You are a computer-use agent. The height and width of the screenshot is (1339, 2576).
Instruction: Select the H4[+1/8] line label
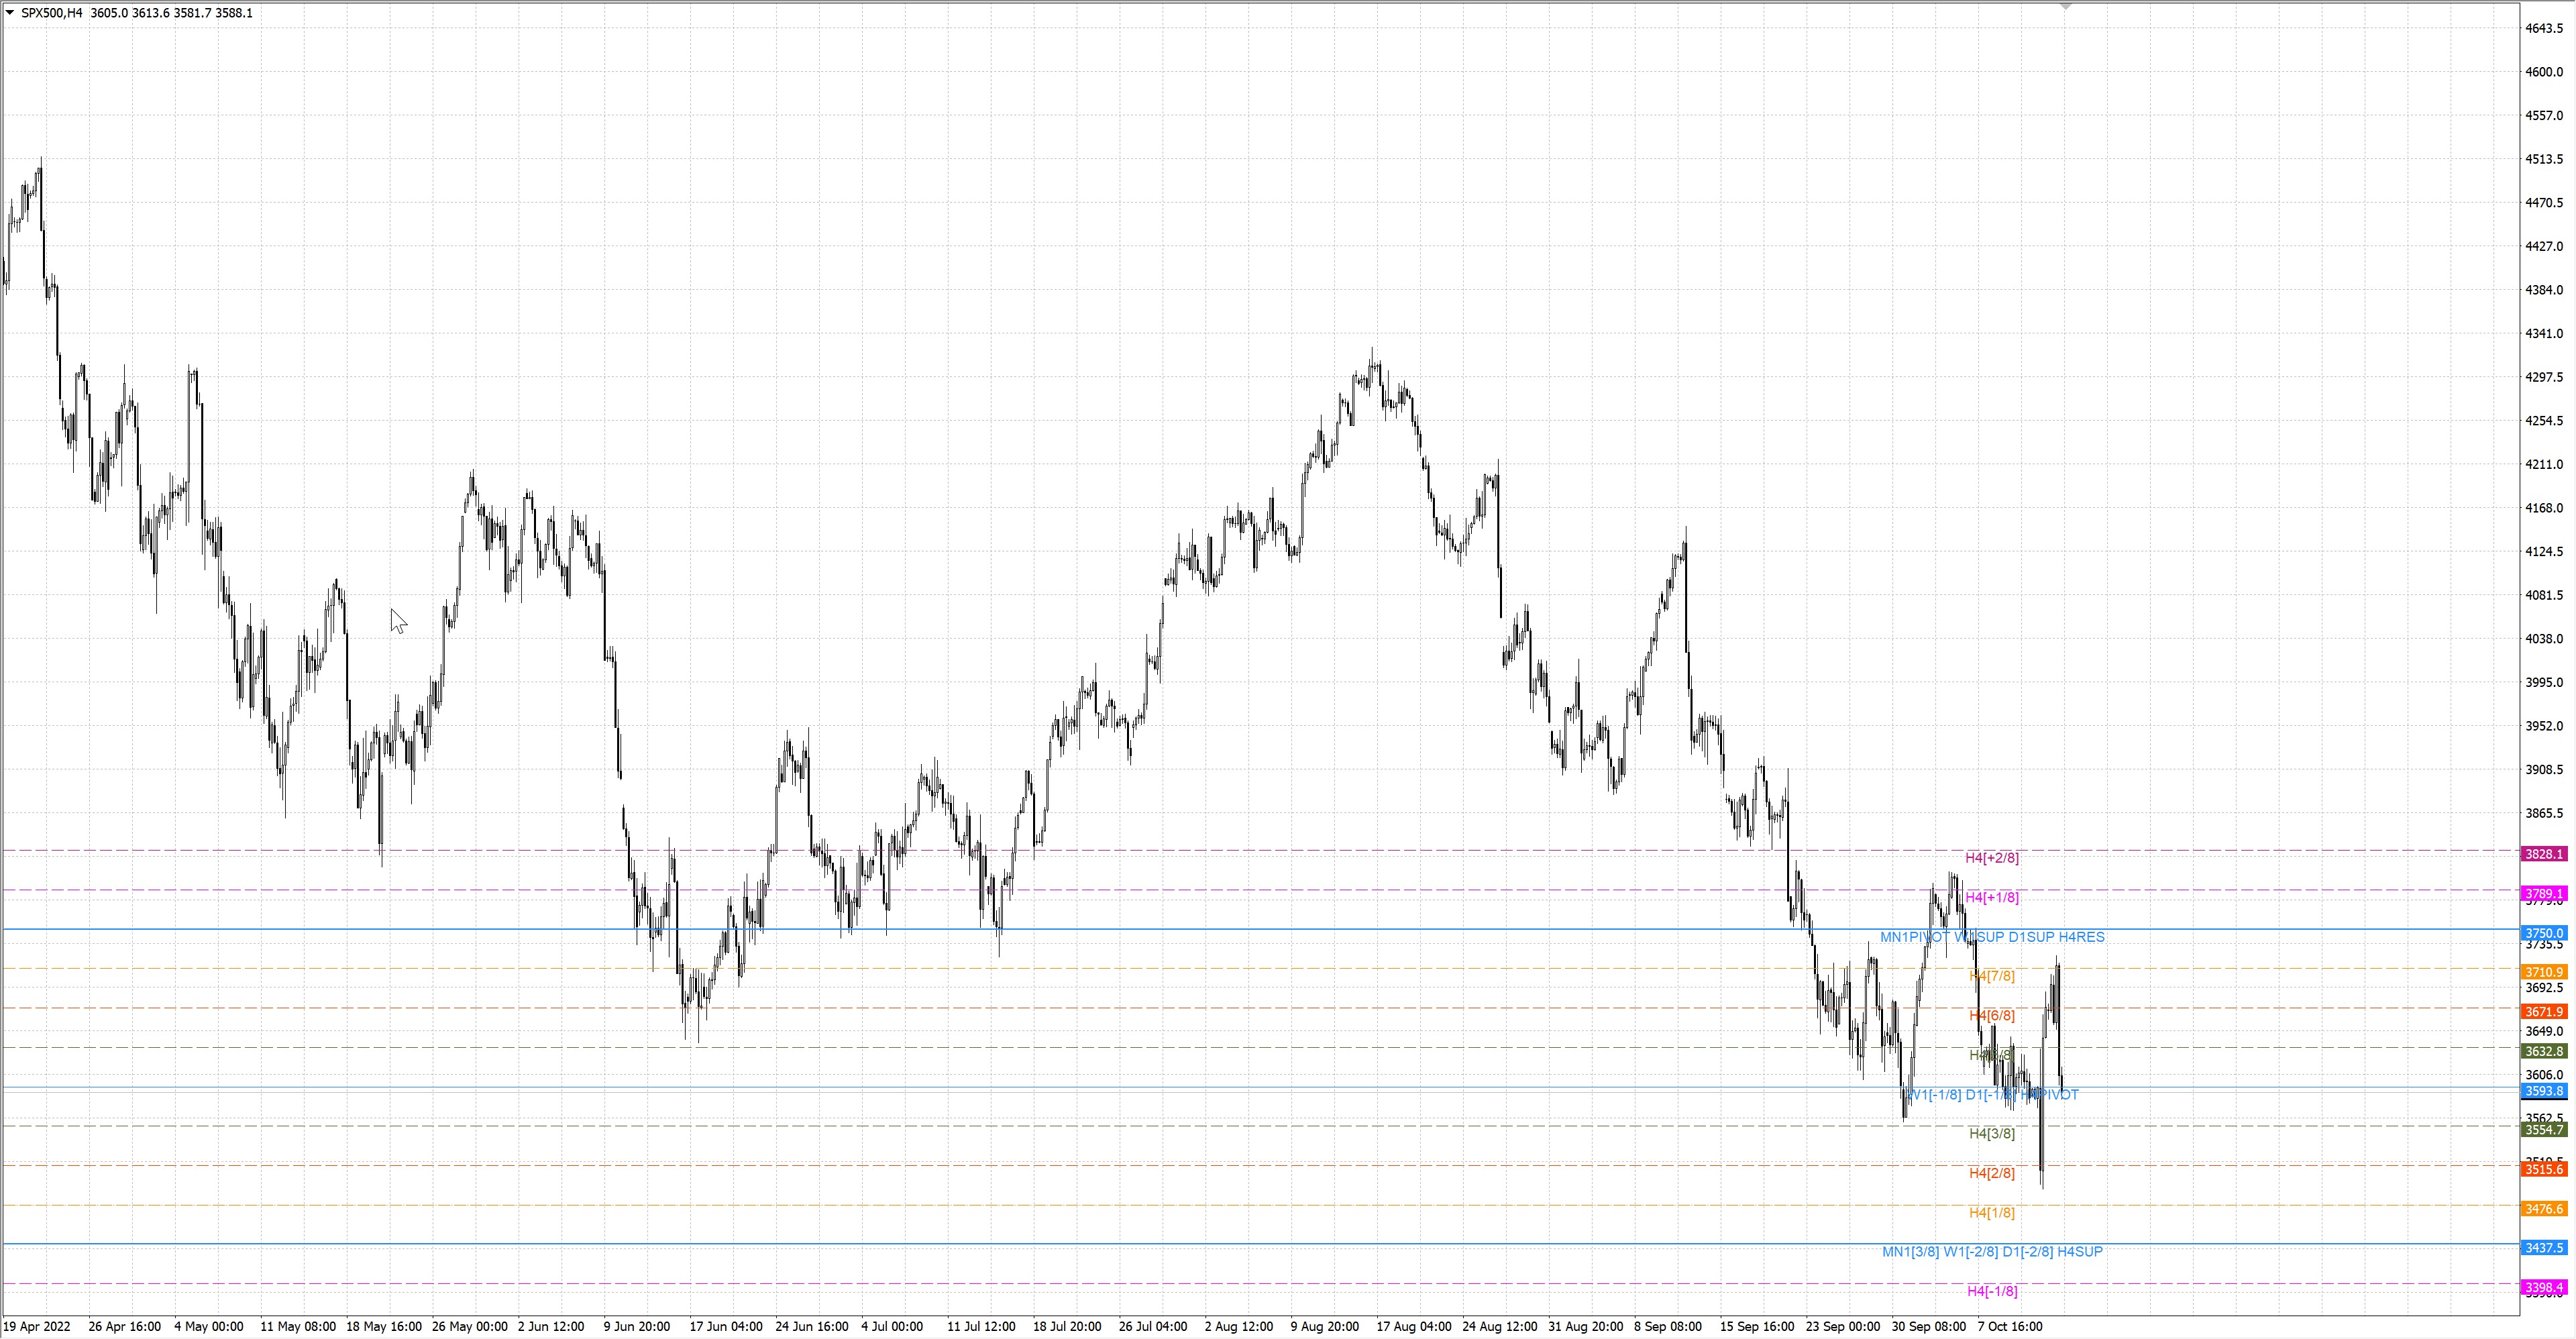point(1992,897)
